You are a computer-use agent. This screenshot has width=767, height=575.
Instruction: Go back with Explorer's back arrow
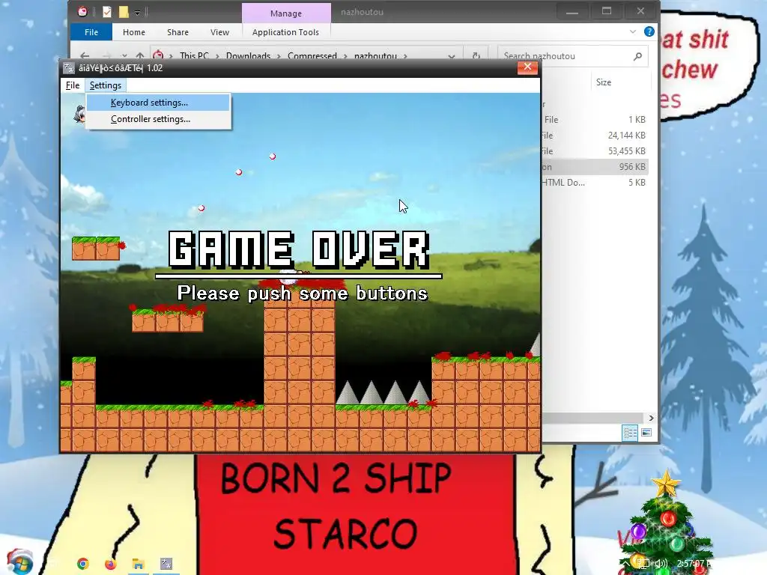tap(85, 55)
